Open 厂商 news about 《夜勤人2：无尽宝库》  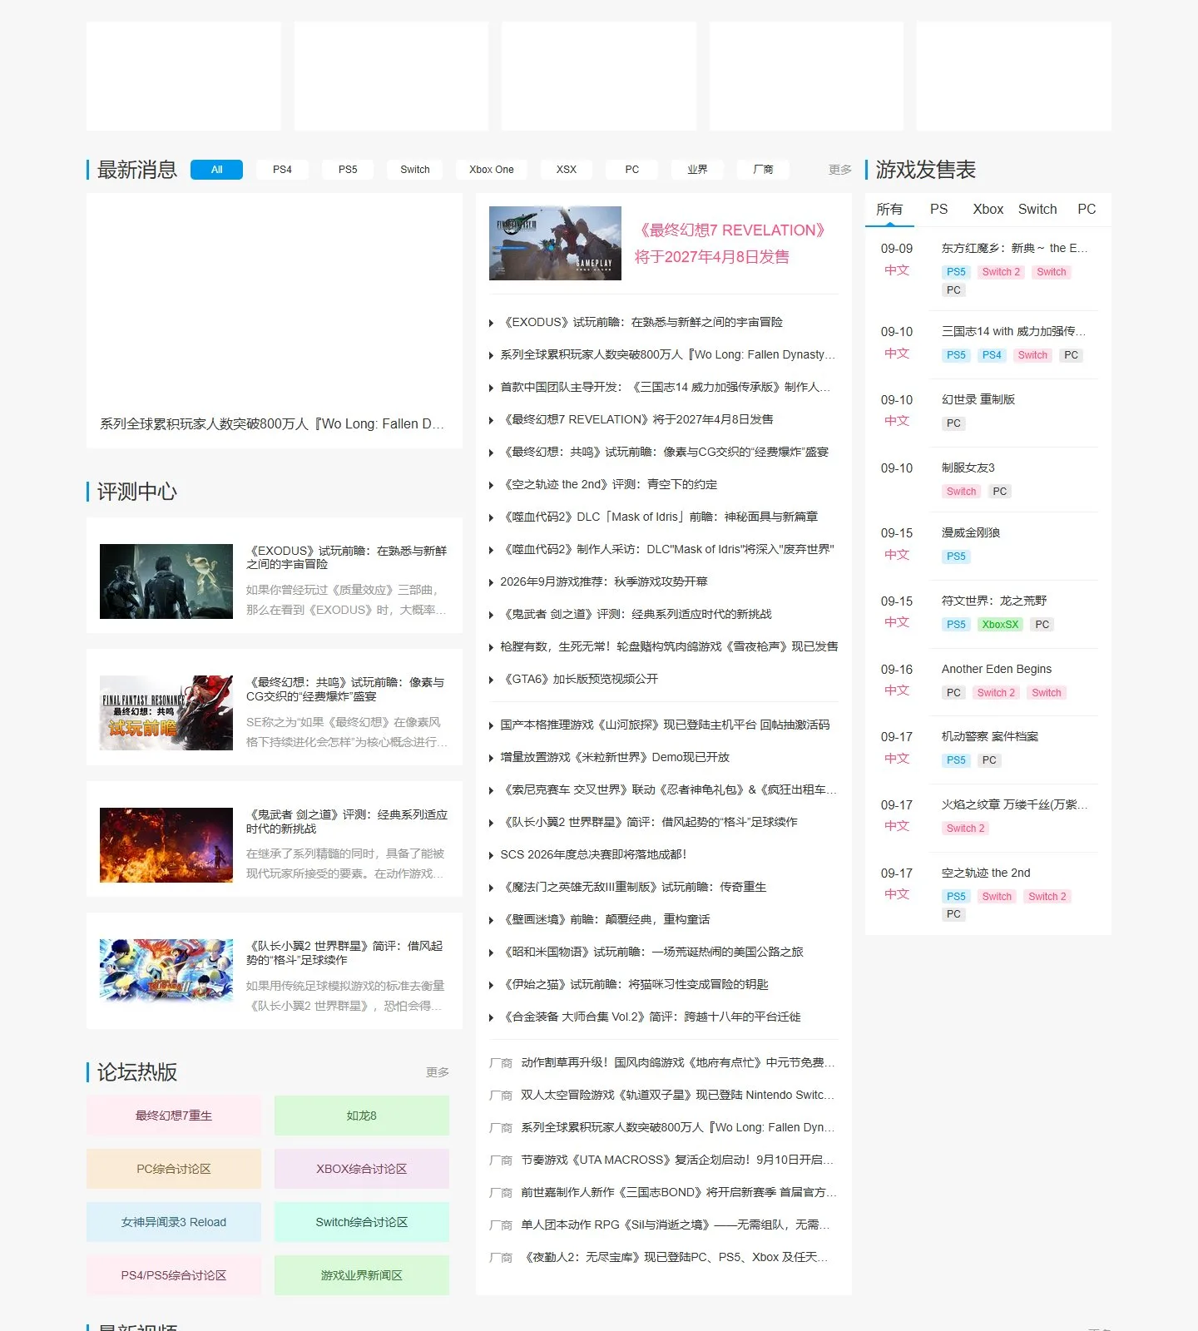tap(675, 1257)
